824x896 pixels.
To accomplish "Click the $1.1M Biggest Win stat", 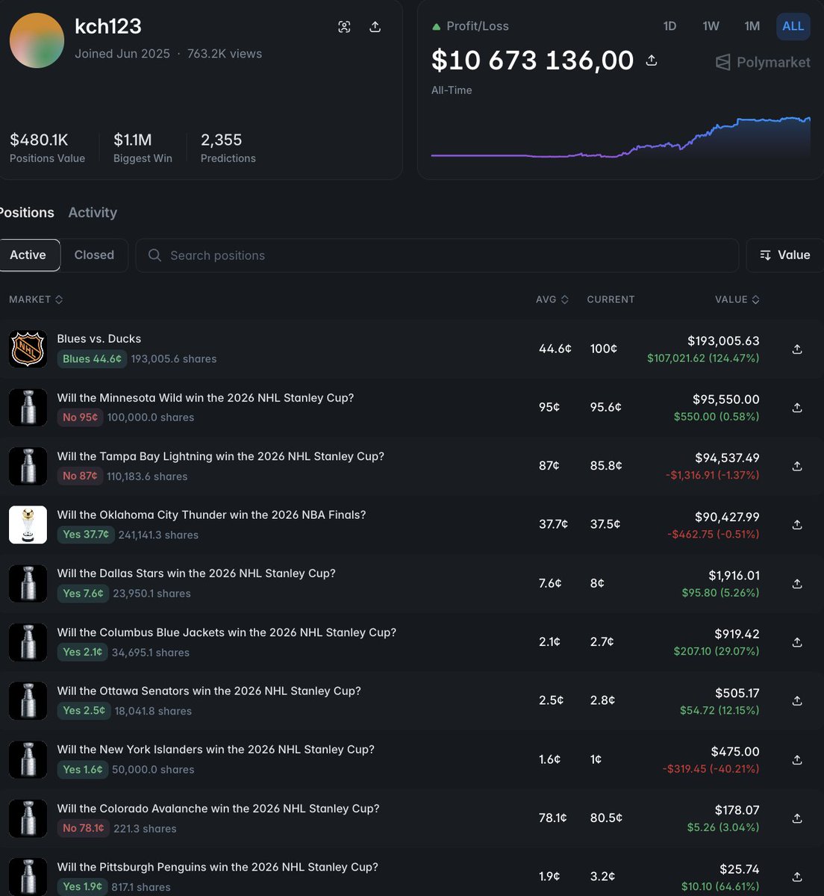I will (143, 147).
